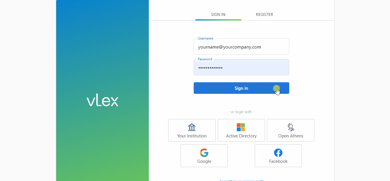390x181 pixels.
Task: Log in via the 'Google' text label
Action: [204, 161]
